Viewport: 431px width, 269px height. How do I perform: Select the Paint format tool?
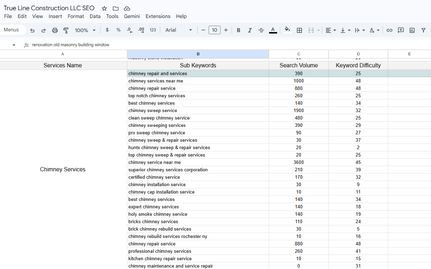point(66,30)
